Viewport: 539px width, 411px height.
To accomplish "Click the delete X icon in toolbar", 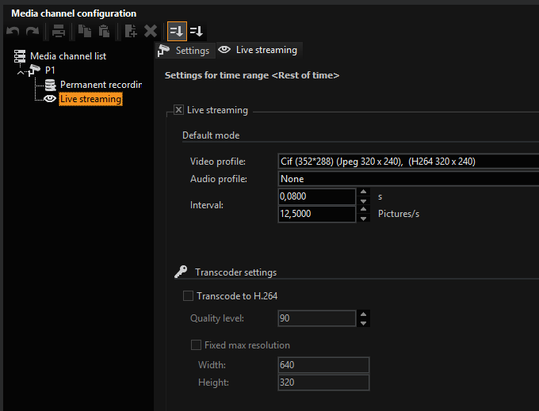I will coord(151,32).
